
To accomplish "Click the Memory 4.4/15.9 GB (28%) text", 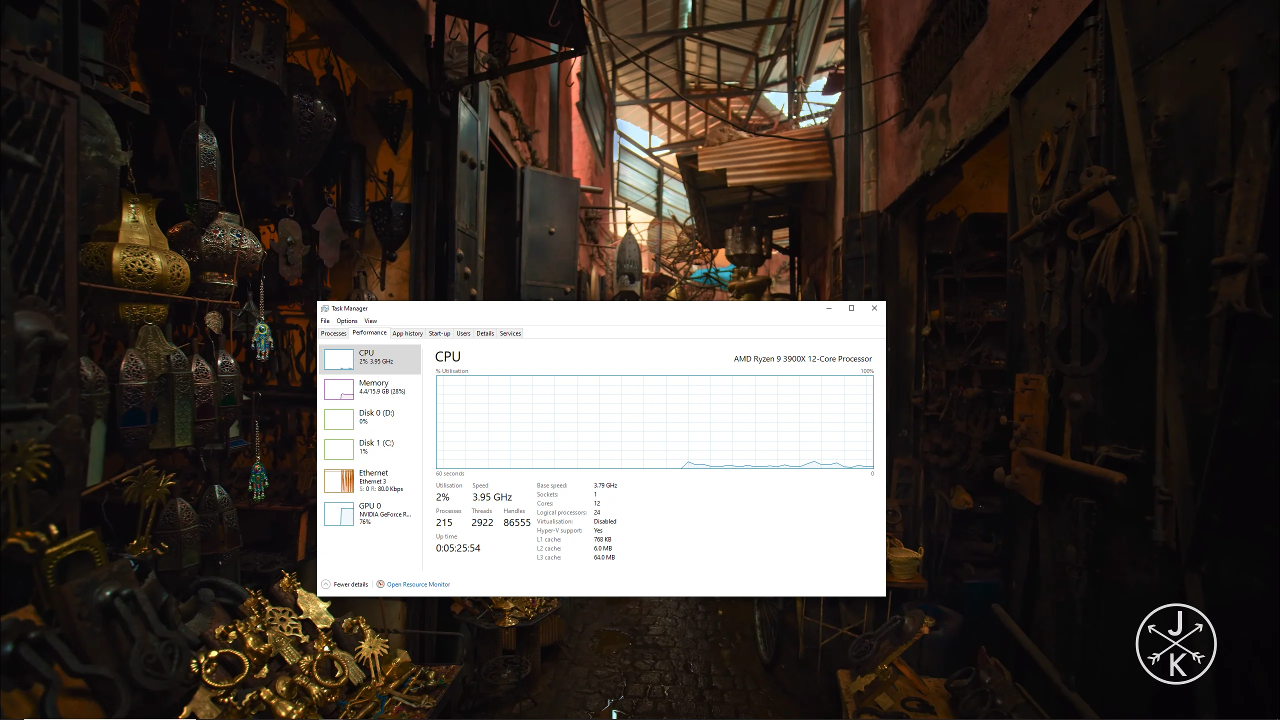I will point(382,391).
